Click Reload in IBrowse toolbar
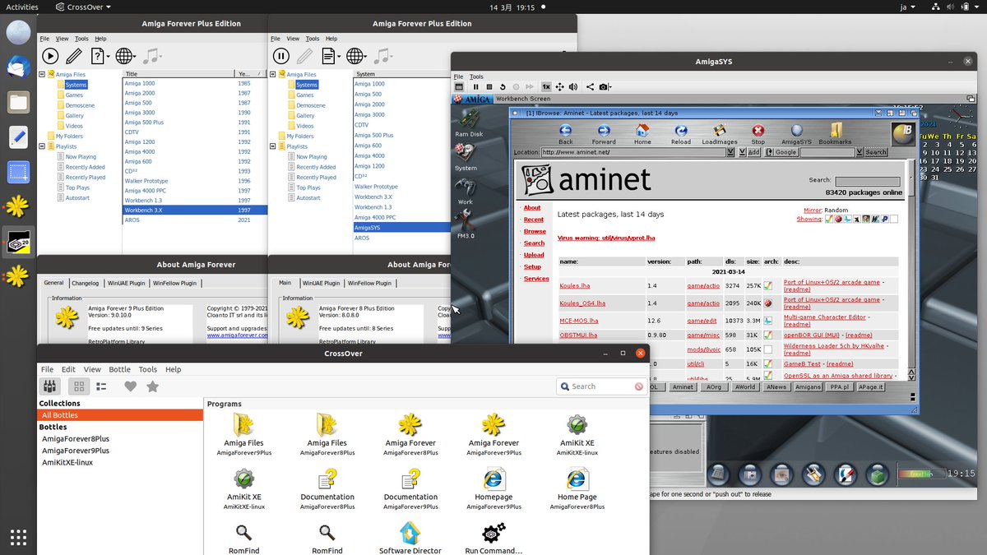Image resolution: width=987 pixels, height=555 pixels. (681, 134)
